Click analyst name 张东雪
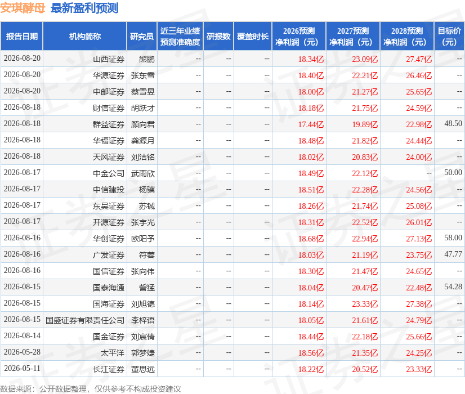 [x=143, y=75]
